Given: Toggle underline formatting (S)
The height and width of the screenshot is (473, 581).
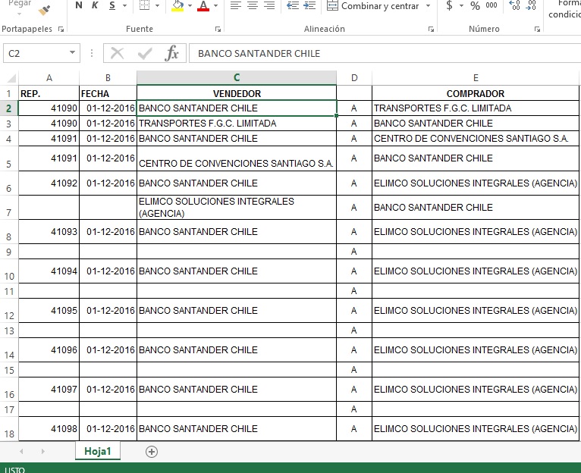Looking at the screenshot, I should 112,5.
